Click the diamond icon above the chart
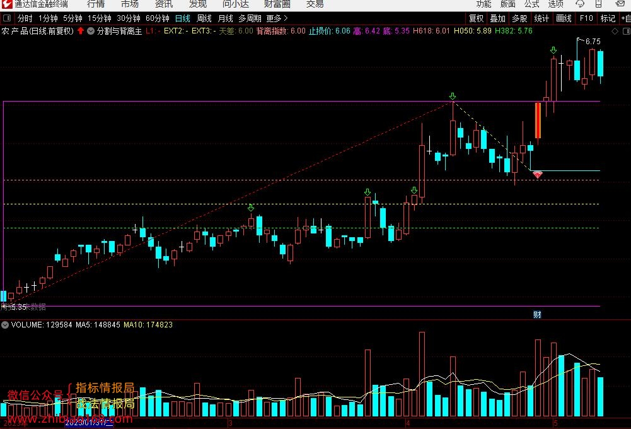Viewport: 631px width, 429px height. click(615, 31)
